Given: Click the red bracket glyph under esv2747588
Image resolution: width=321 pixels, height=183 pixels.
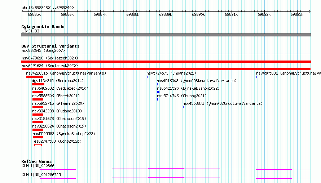Looking at the screenshot, I should pyautogui.click(x=38, y=145).
